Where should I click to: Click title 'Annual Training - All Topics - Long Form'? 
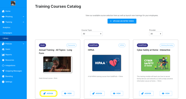tap(55, 52)
